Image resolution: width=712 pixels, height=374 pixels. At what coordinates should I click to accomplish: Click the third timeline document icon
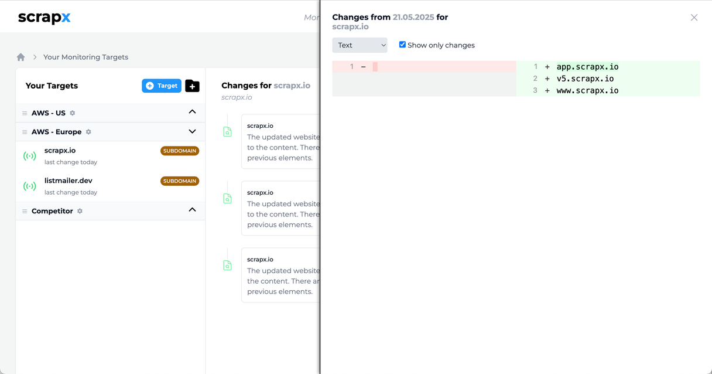coord(227,266)
